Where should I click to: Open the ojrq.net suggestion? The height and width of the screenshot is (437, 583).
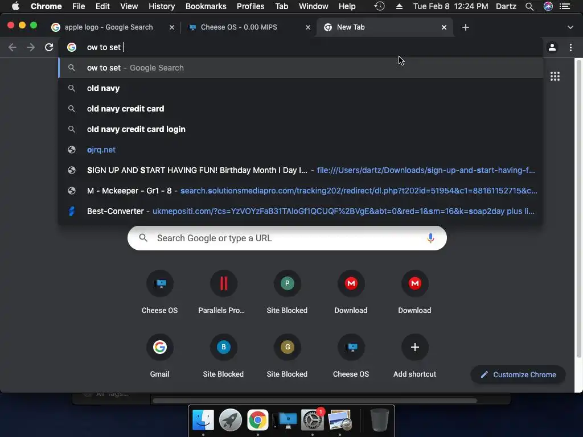coord(301,150)
